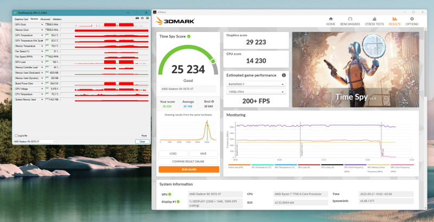Click the GPU Voltage reading 0.976 V
This screenshot has height=222, width=434.
click(x=52, y=89)
